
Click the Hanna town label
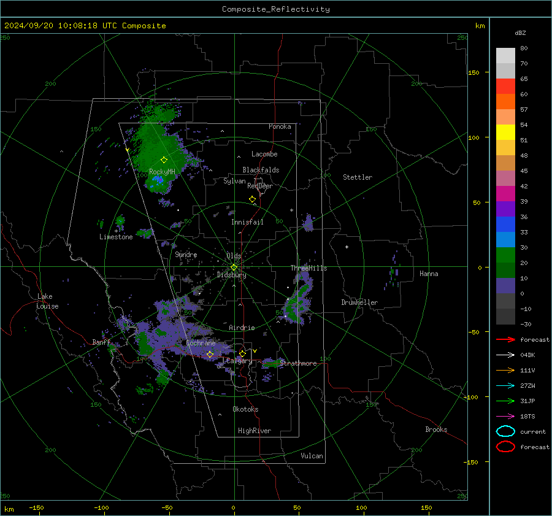[429, 274]
